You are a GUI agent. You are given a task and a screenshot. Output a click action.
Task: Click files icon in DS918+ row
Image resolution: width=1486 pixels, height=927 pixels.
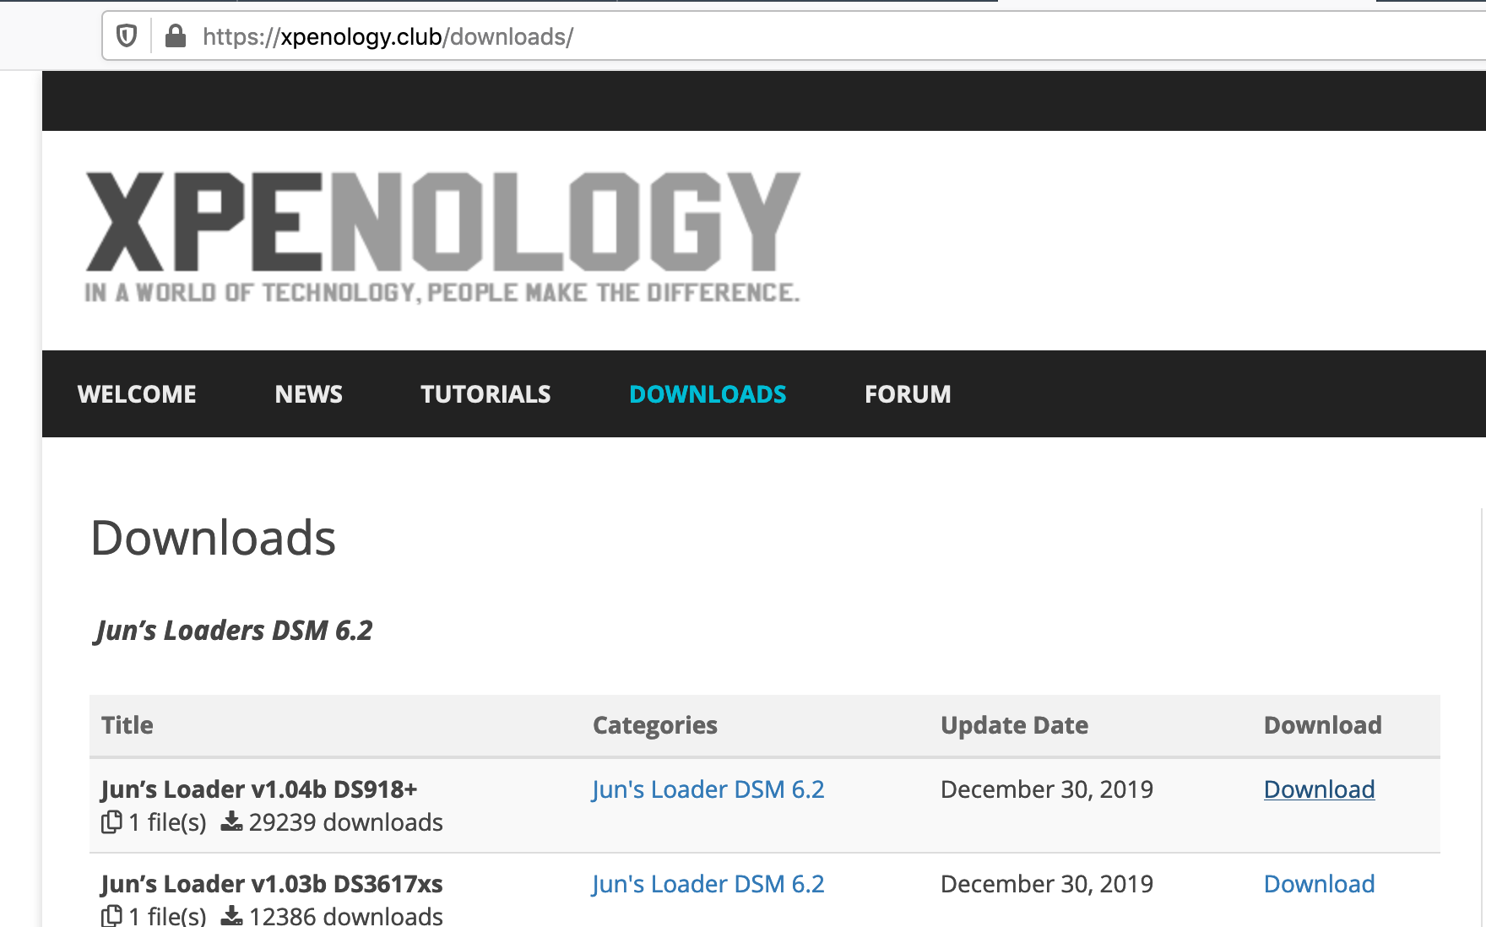point(111,821)
